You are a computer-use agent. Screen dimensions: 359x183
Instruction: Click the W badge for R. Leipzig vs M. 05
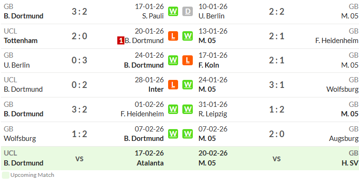188,109
